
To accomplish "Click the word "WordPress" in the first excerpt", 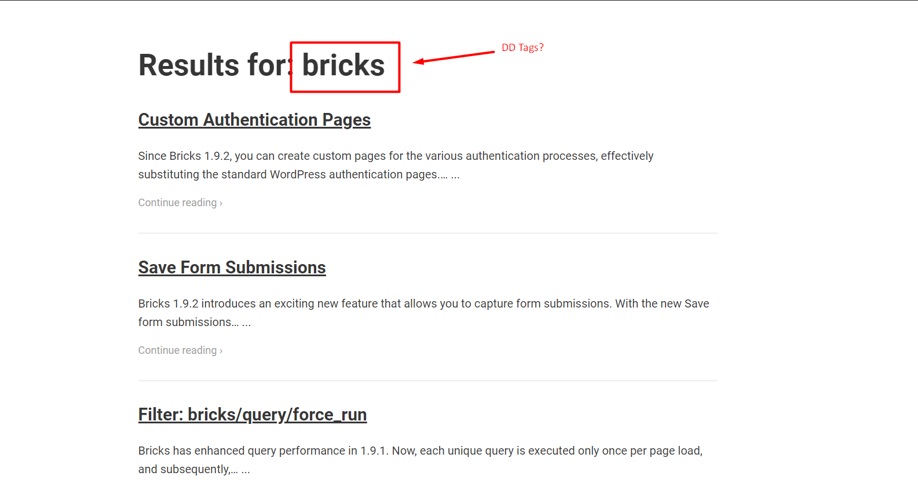I will pos(298,174).
